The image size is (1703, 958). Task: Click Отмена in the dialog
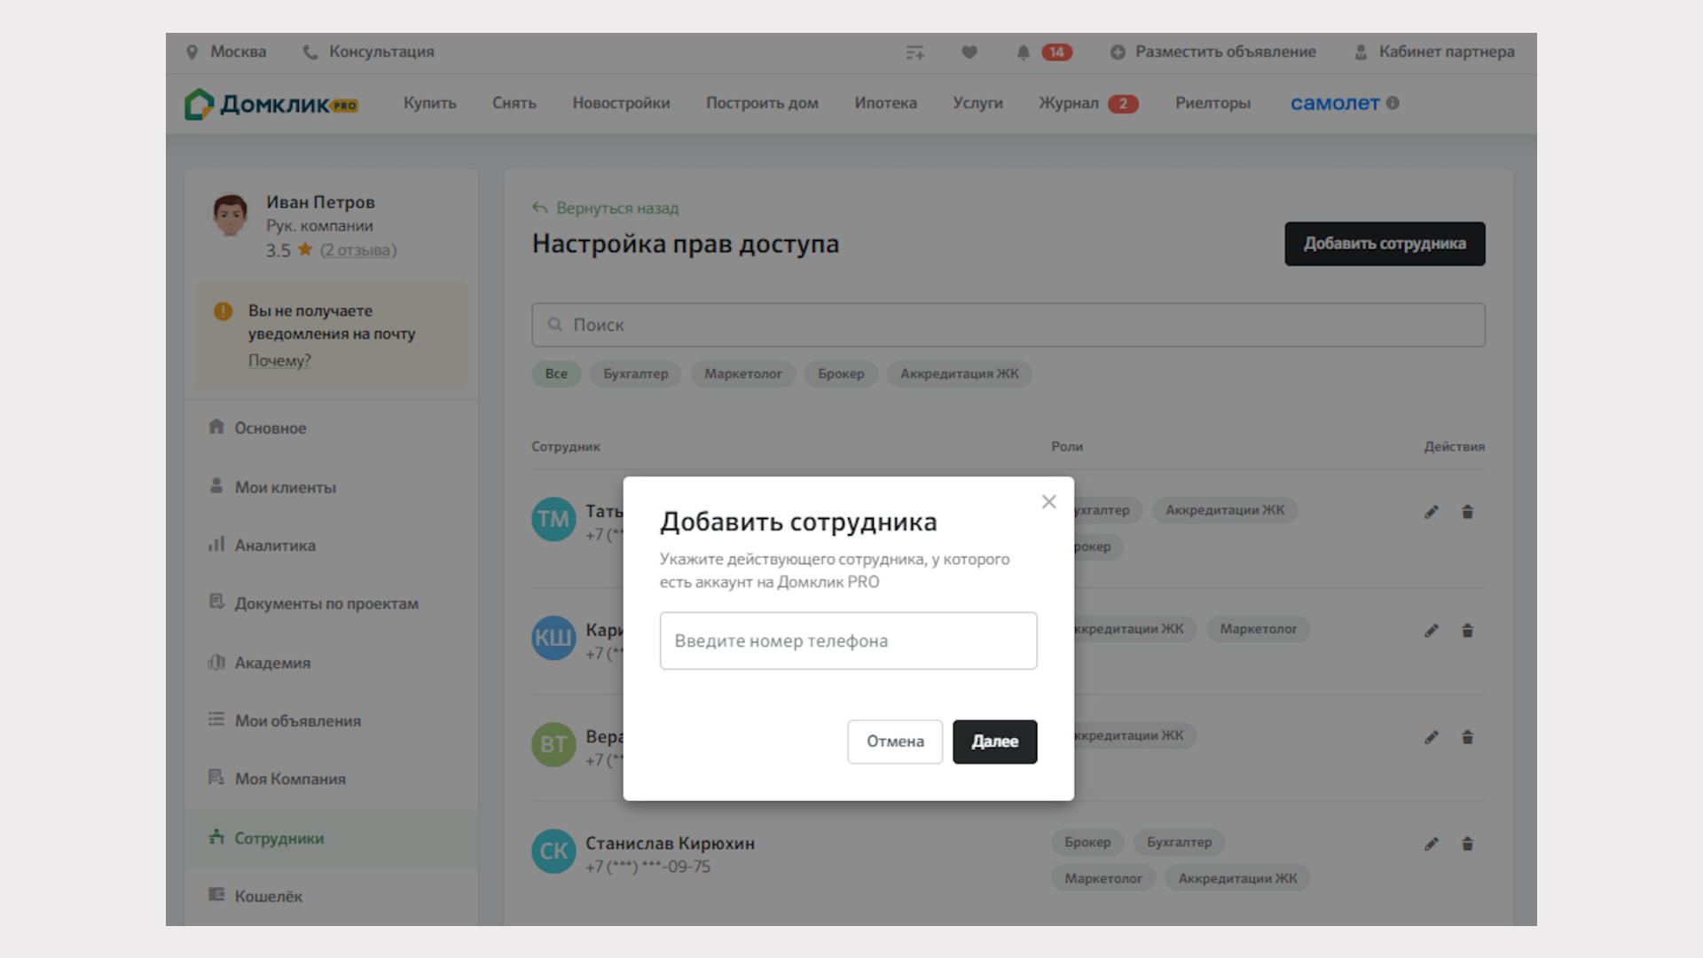(x=895, y=742)
